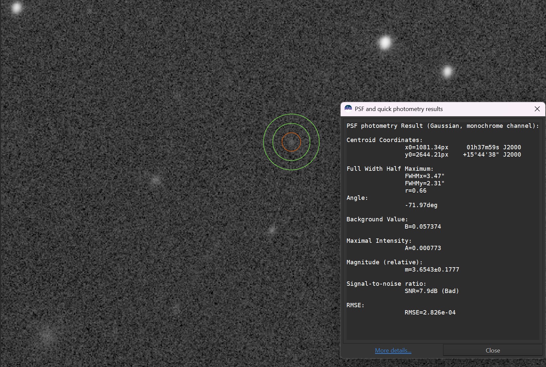Click the PSF and quick photometry results title
This screenshot has width=546, height=367.
pos(399,109)
